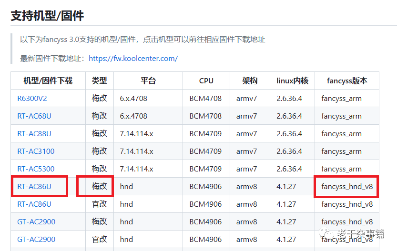Click the CPU column header
Image resolution: width=397 pixels, height=251 pixels.
[x=206, y=80]
